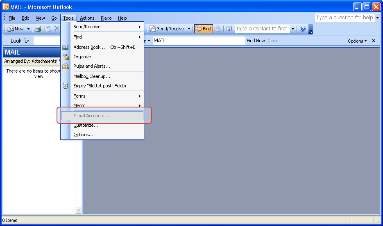Open the contact finder dropdown arrow

(x=292, y=29)
